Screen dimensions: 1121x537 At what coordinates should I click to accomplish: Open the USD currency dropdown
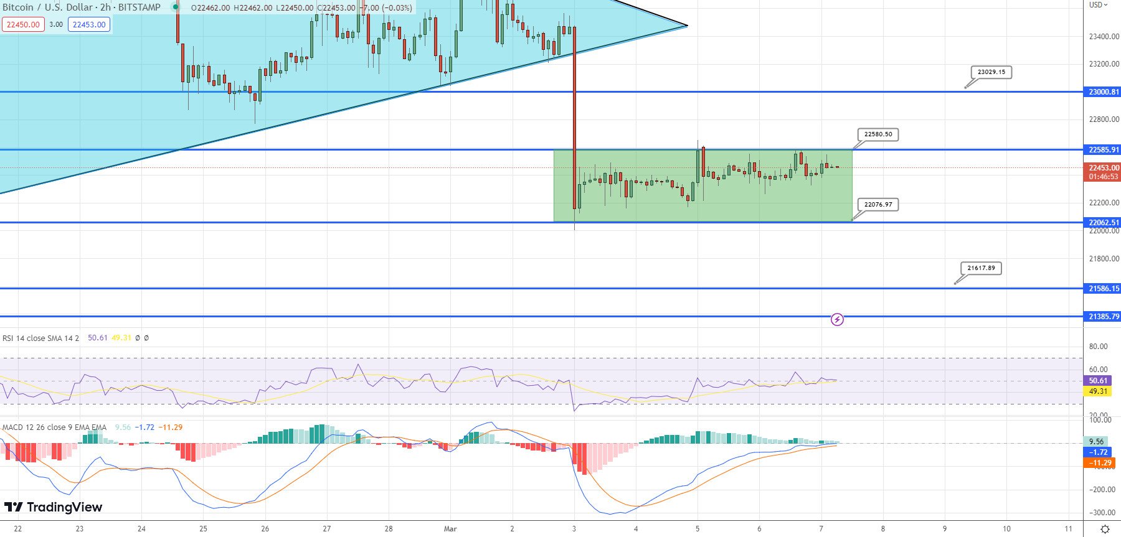pos(1099,5)
